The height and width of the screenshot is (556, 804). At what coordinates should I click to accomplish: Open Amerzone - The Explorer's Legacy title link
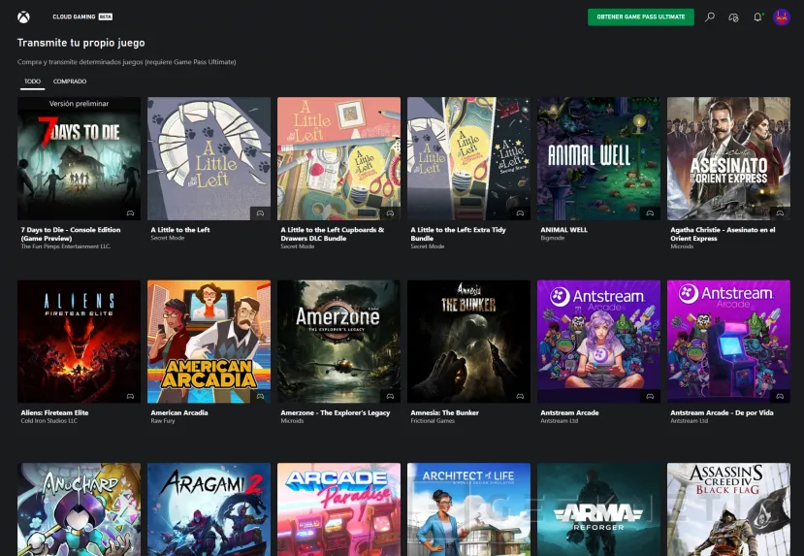pos(336,412)
